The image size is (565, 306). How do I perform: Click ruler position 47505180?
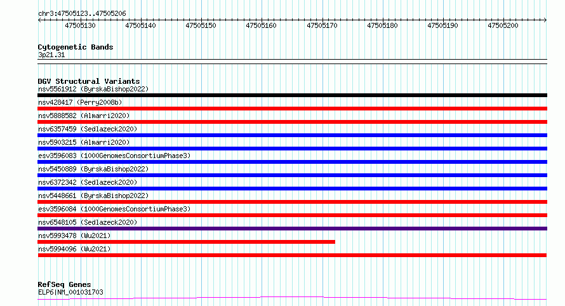click(382, 25)
